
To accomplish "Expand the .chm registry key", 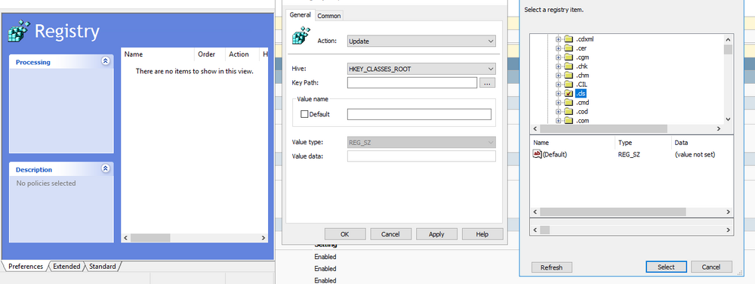I will (559, 76).
